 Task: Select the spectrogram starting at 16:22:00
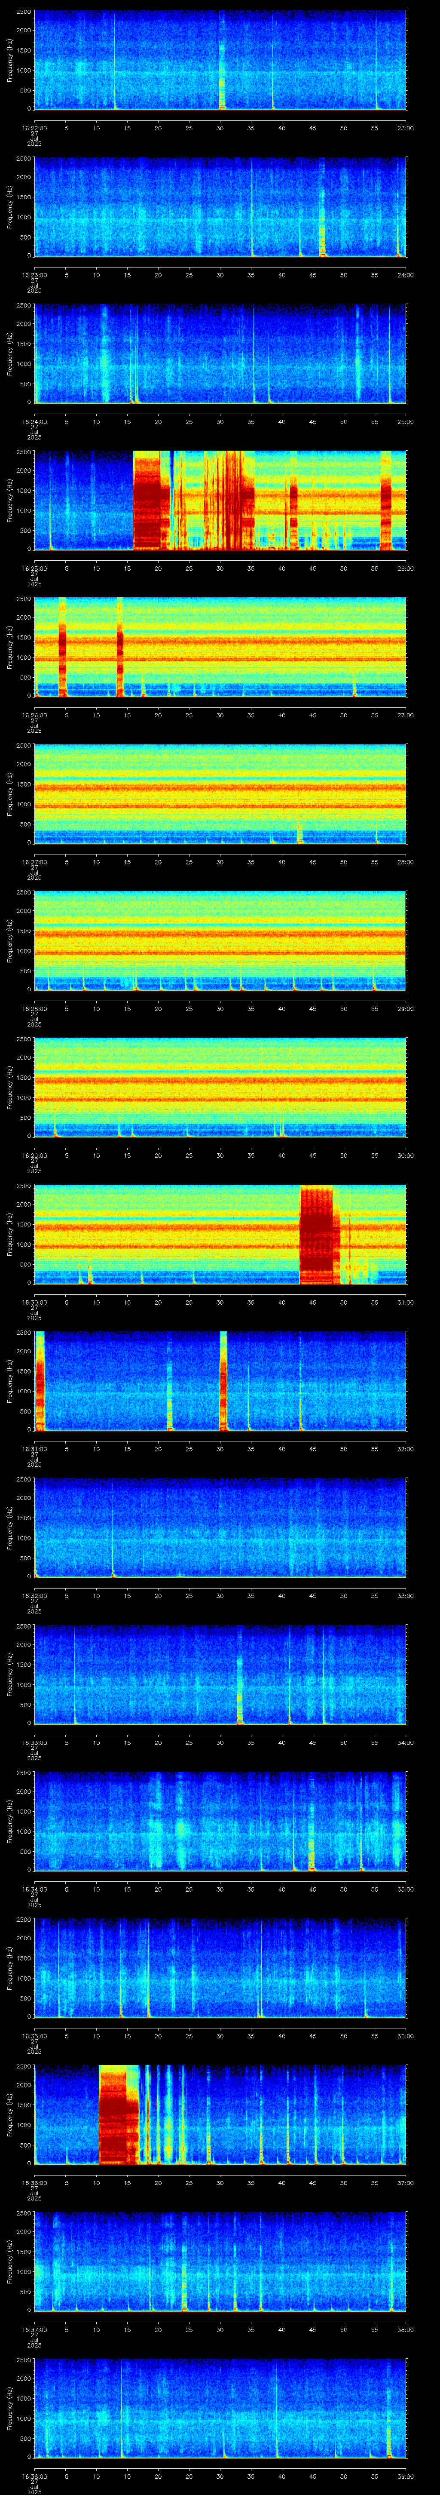220,60
